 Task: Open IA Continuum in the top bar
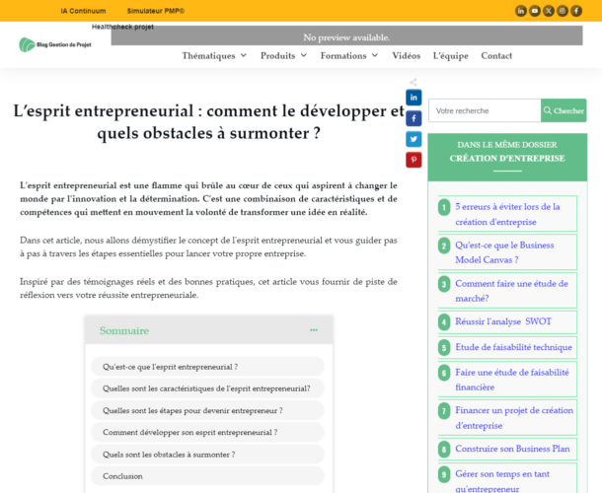coord(83,11)
